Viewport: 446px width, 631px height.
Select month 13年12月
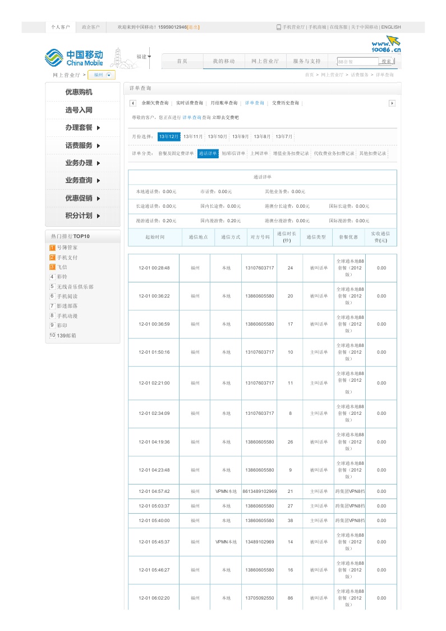click(169, 137)
